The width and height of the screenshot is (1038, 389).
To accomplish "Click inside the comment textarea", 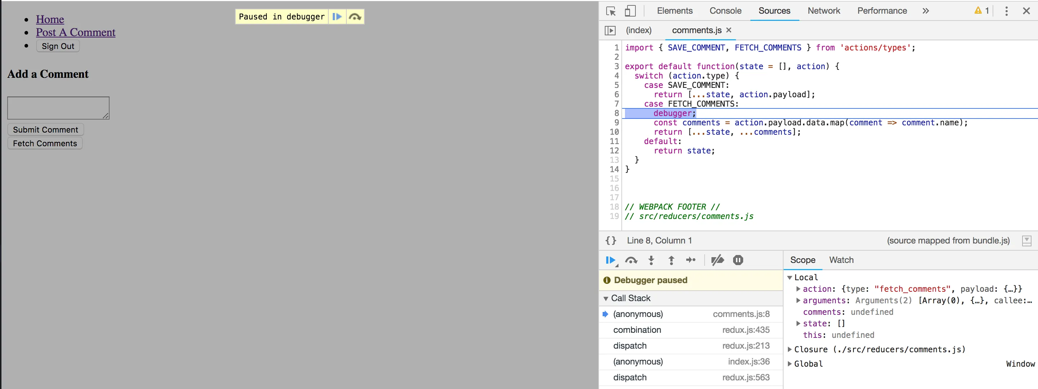I will tap(58, 108).
